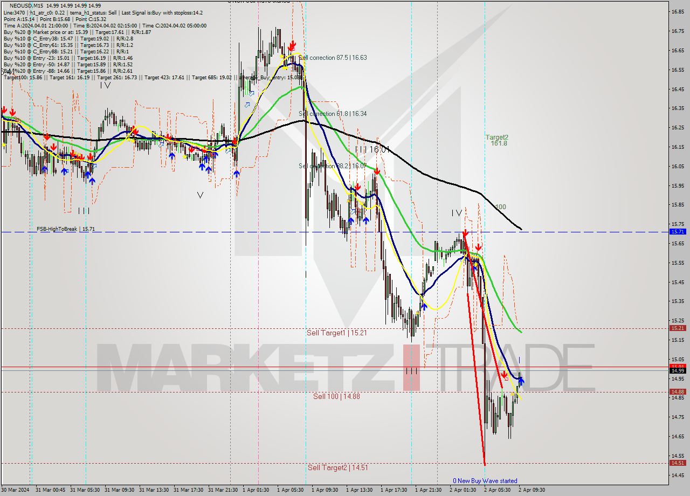Click the '1 Apr 01:30' time label

[x=256, y=490]
